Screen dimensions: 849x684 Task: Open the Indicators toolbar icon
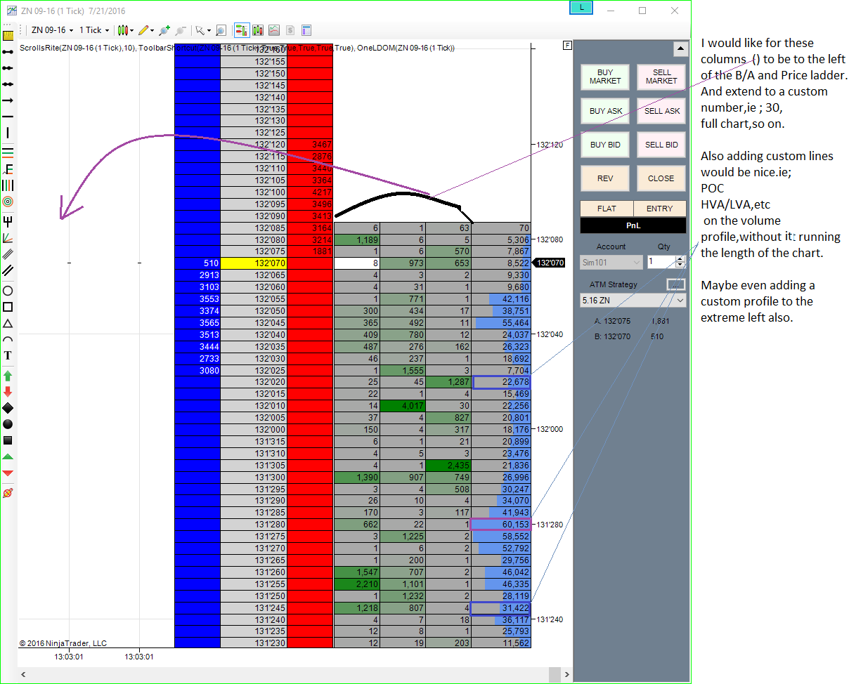(x=273, y=30)
